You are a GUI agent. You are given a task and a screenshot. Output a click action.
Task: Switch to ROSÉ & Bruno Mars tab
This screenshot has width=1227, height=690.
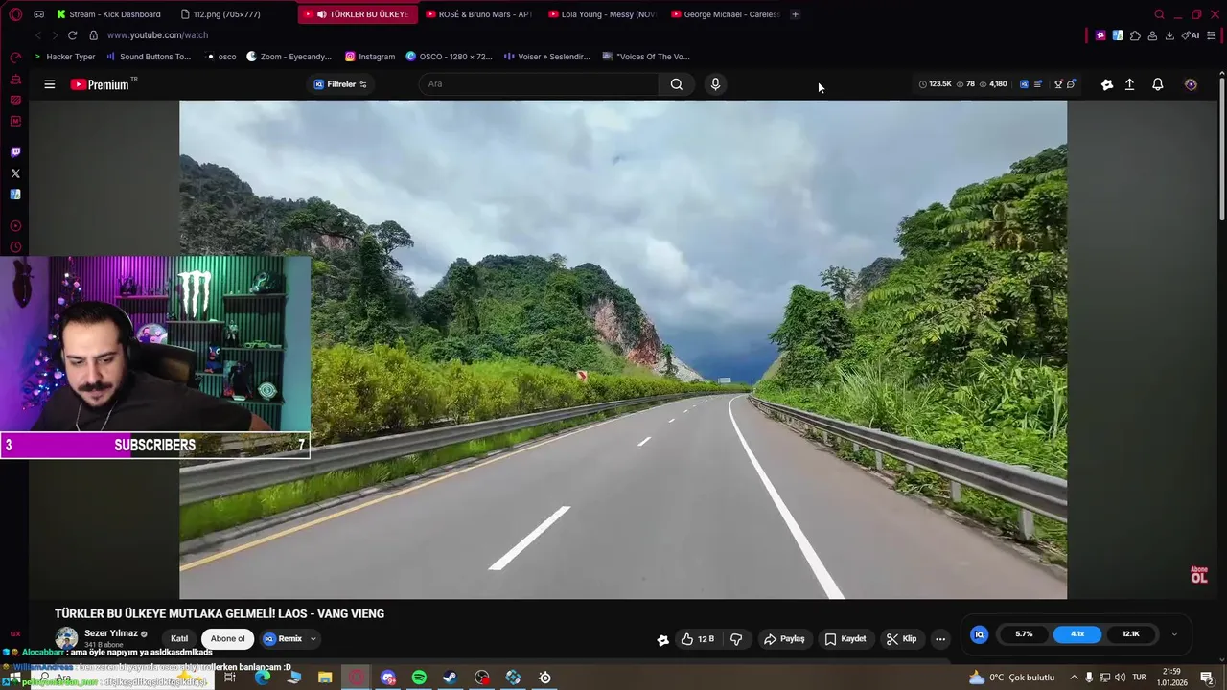pyautogui.click(x=478, y=14)
